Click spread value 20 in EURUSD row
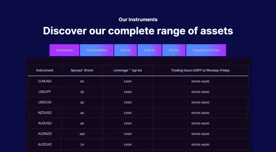The width and height of the screenshot is (276, 152). pyautogui.click(x=82, y=81)
